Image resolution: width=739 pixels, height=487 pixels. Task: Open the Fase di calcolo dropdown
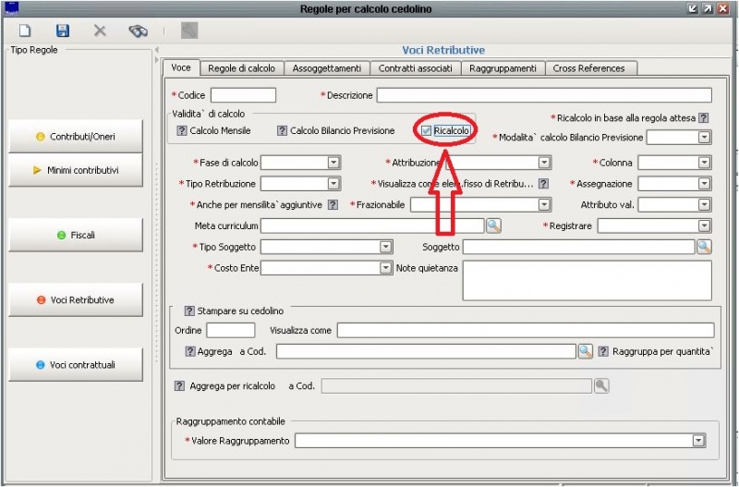point(333,163)
